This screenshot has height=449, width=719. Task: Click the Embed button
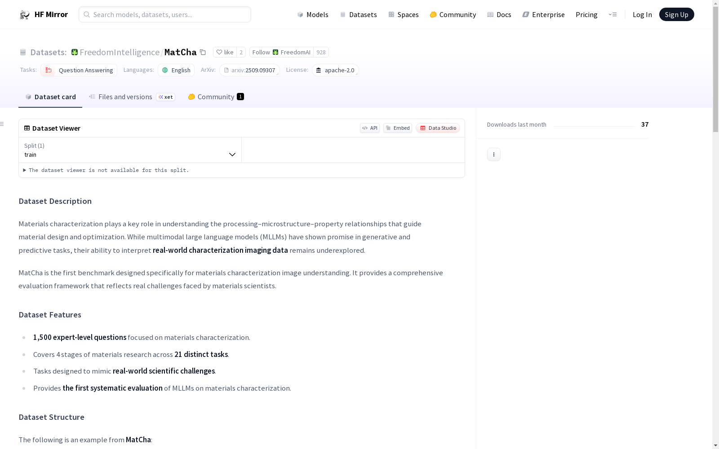click(x=398, y=128)
